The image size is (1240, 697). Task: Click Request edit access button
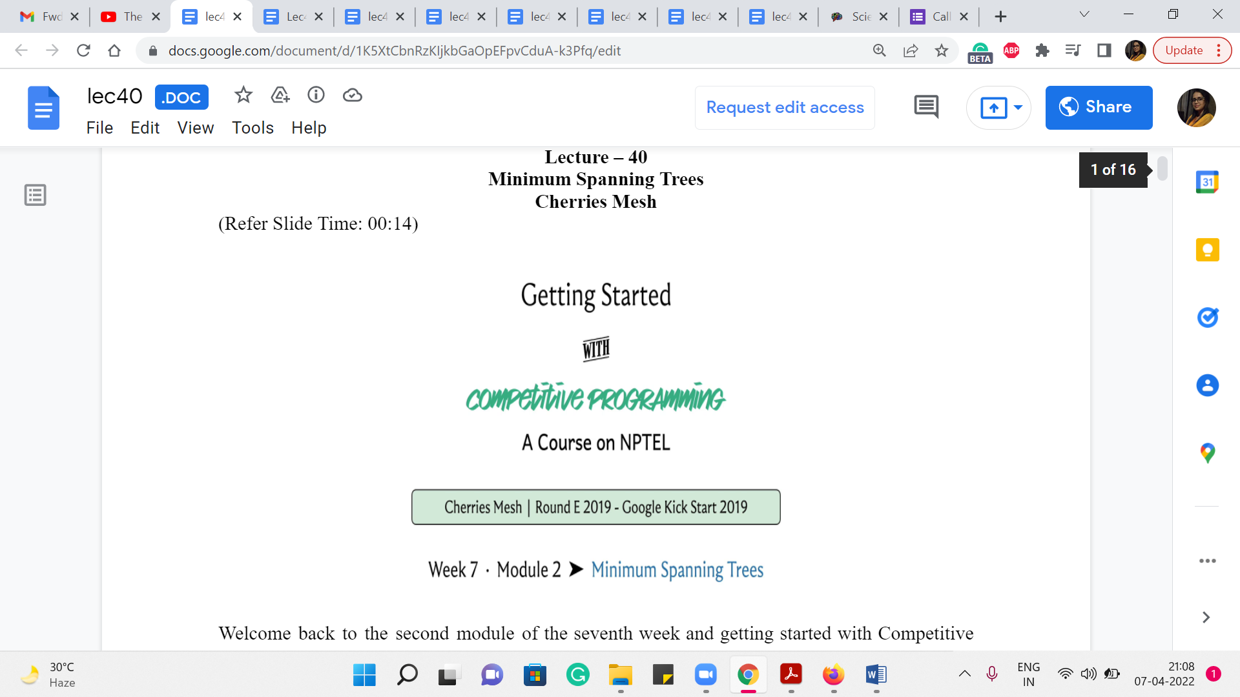785,108
